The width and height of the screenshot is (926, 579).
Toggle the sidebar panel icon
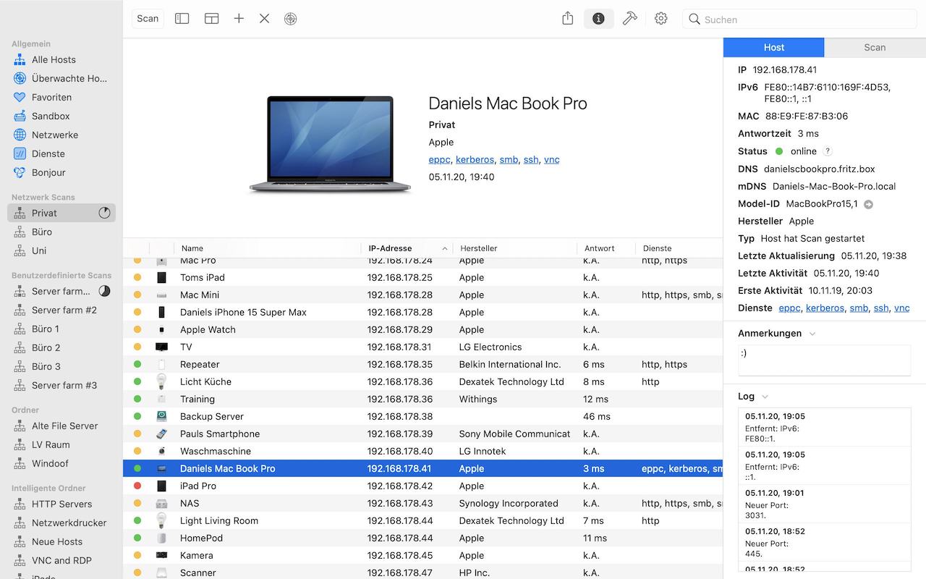click(x=182, y=19)
